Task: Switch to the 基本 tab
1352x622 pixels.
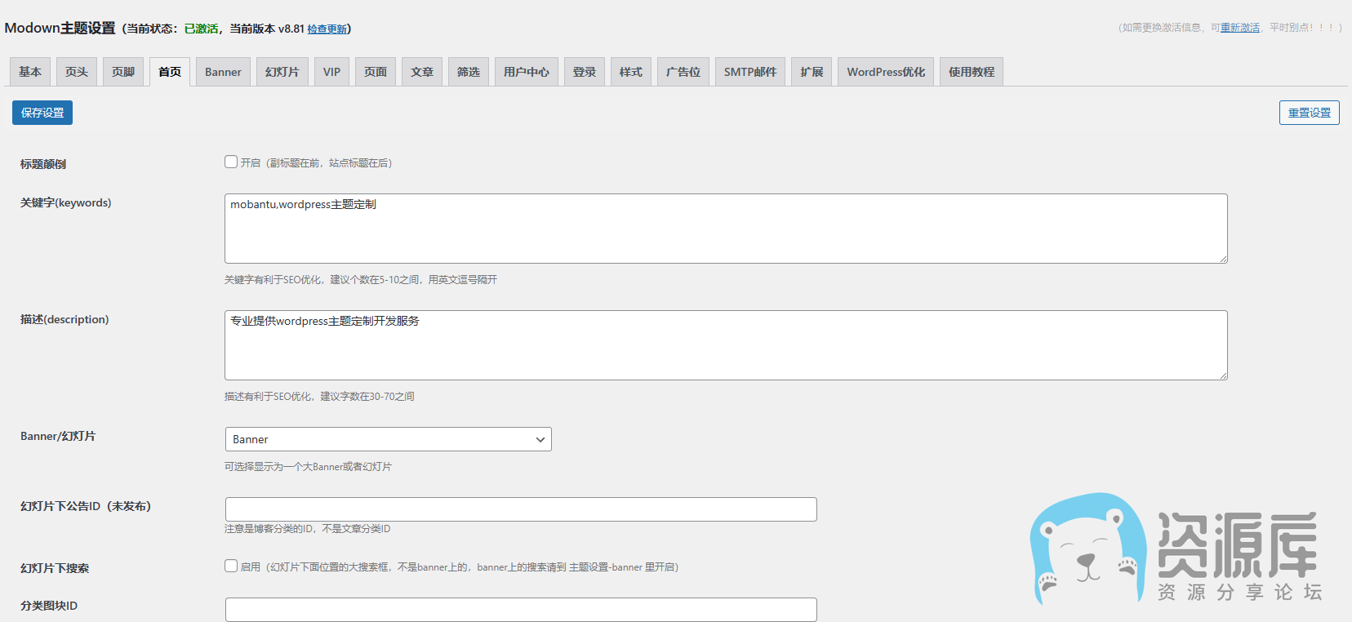Action: pyautogui.click(x=30, y=72)
